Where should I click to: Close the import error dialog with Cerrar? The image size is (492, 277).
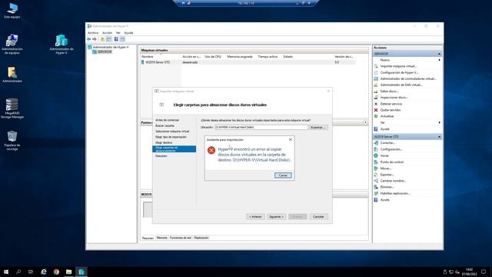point(283,175)
